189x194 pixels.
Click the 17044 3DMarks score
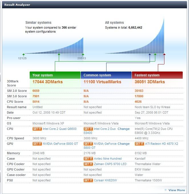point(47,82)
